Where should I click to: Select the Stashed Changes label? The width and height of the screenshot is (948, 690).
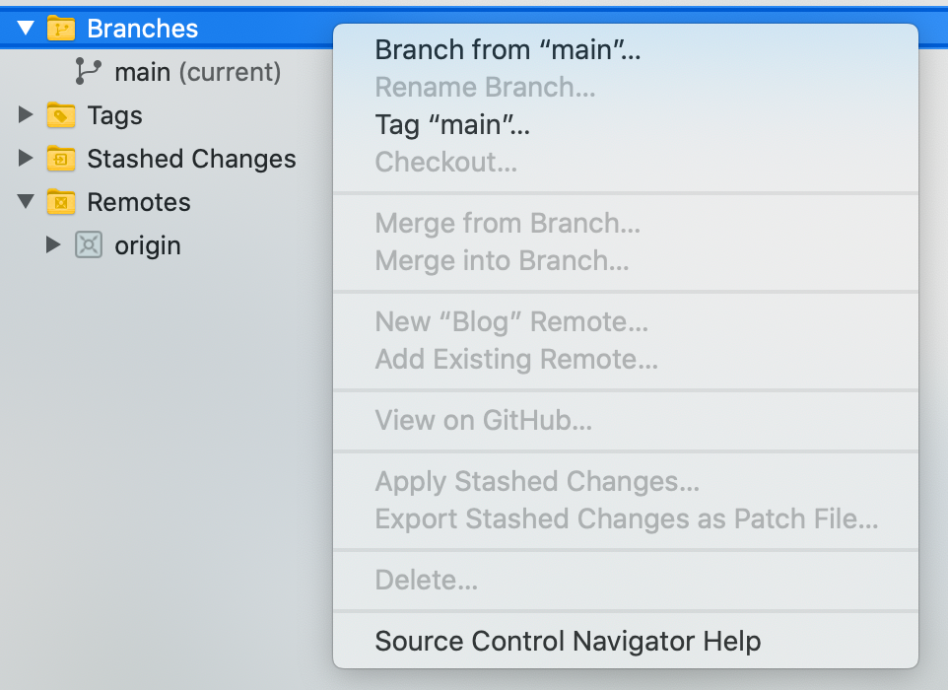191,159
